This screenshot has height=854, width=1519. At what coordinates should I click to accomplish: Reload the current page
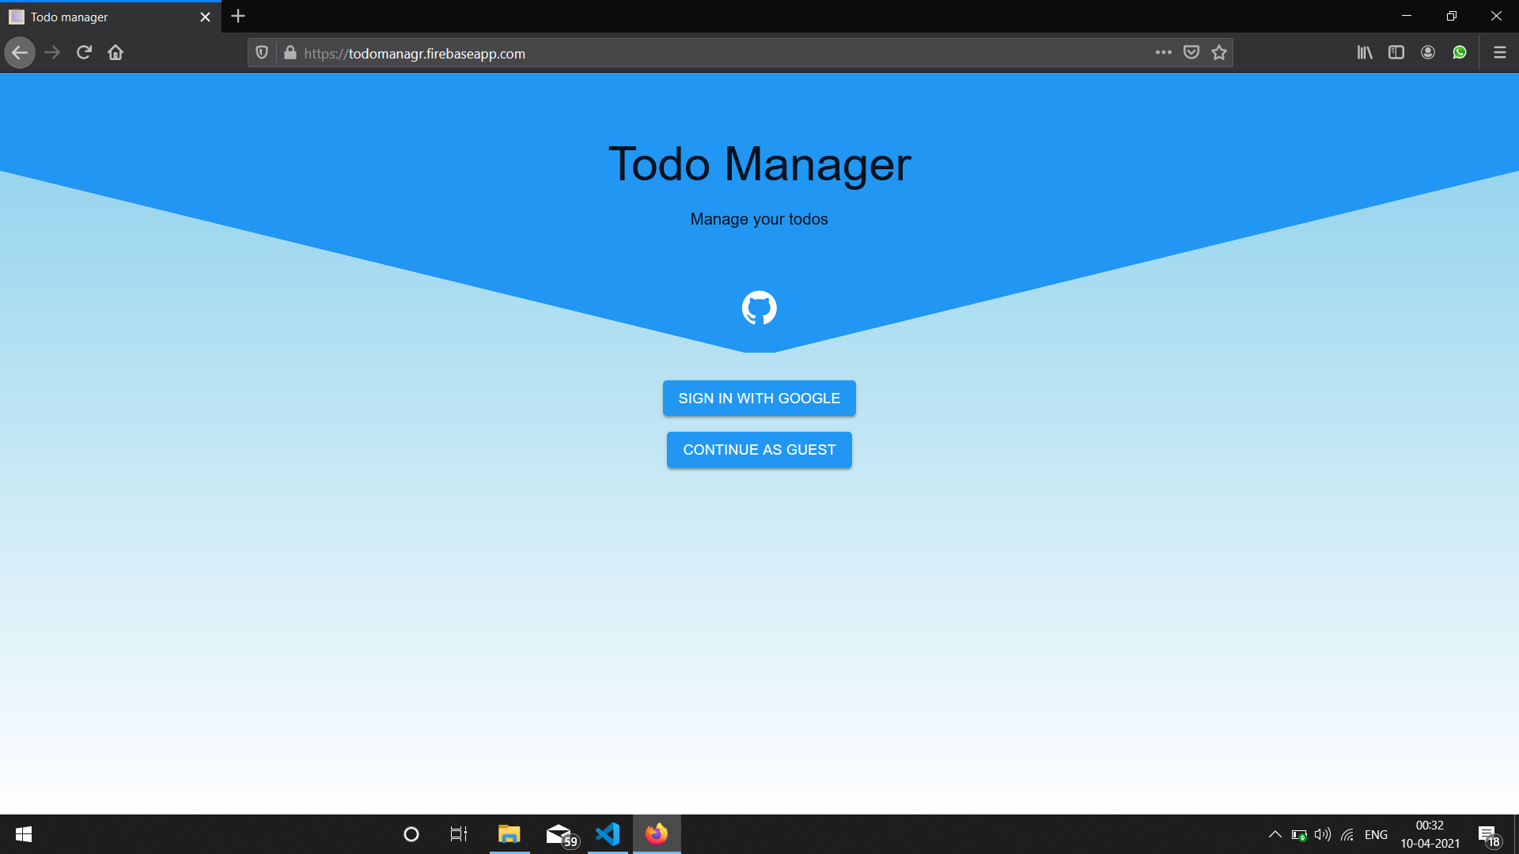tap(84, 53)
